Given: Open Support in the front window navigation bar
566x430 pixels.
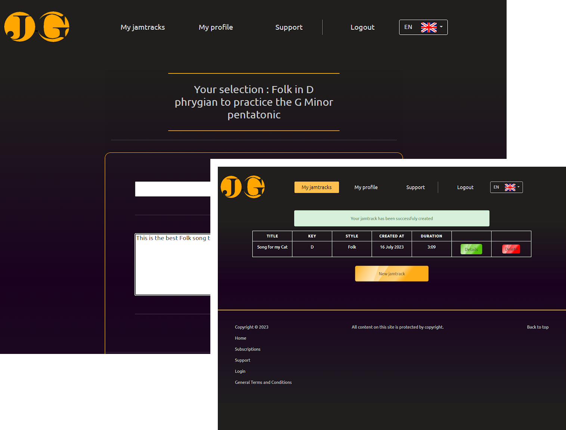Looking at the screenshot, I should [415, 187].
